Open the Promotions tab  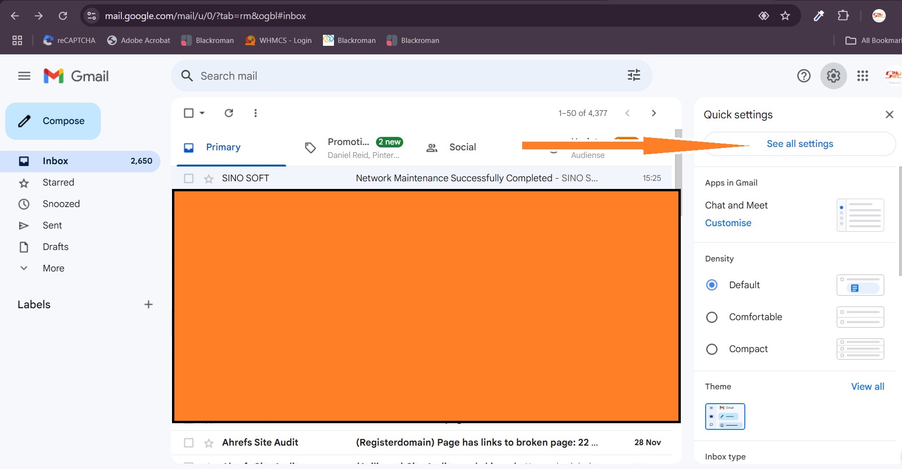coord(348,142)
